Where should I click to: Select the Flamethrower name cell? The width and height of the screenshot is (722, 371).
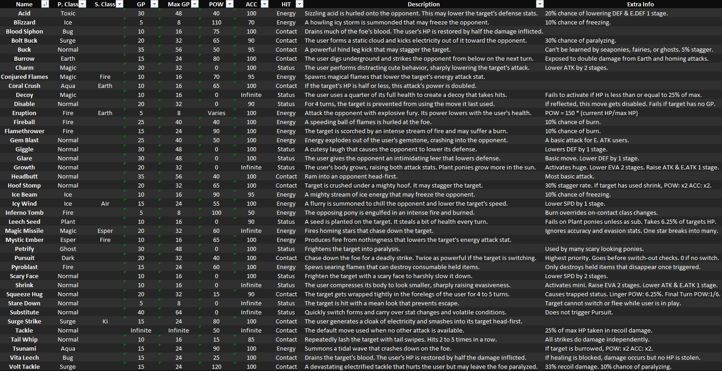pos(24,131)
